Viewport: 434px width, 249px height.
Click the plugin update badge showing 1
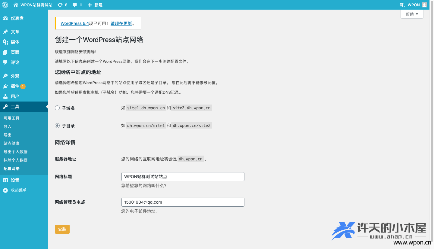click(23, 87)
